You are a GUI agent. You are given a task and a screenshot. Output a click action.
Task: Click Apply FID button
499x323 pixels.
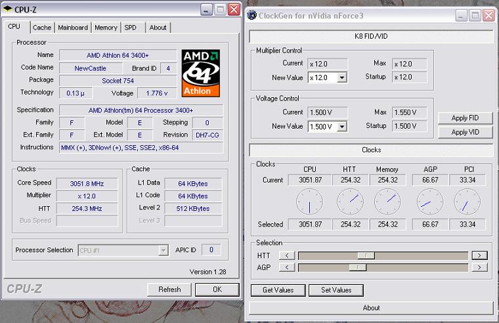pyautogui.click(x=465, y=118)
